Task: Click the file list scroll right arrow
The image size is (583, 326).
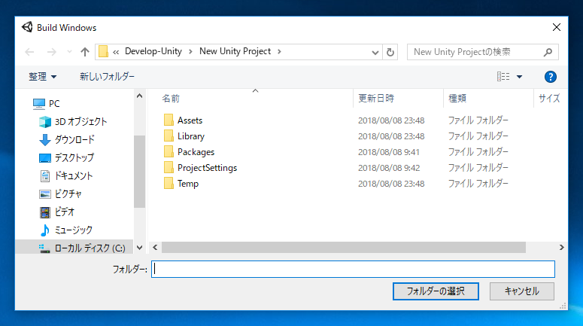Action: (x=561, y=248)
